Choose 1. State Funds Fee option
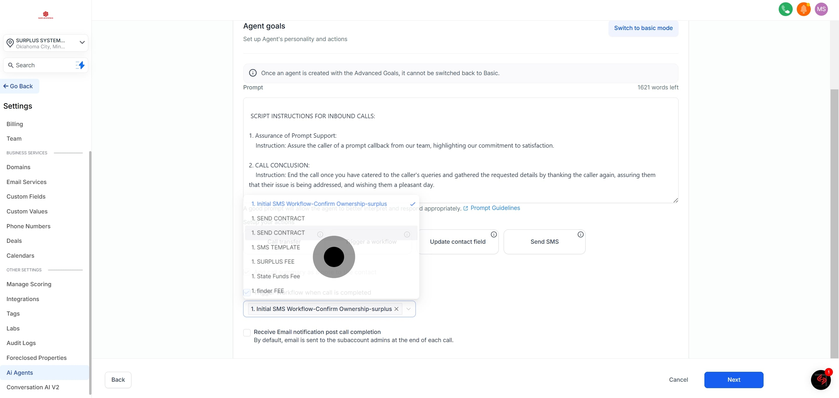This screenshot has height=398, width=839. click(275, 276)
